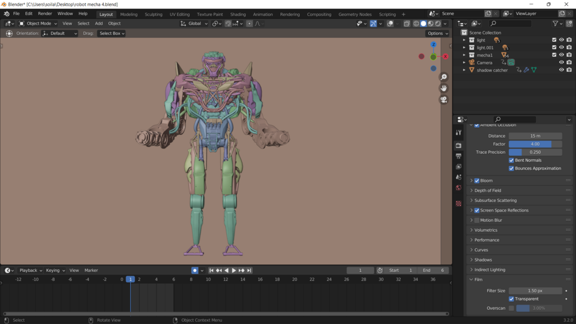
Task: Adjust the Ambient Occlusion Factor slider
Action: (x=535, y=144)
